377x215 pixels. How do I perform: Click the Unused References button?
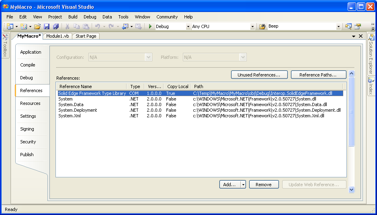(x=259, y=75)
